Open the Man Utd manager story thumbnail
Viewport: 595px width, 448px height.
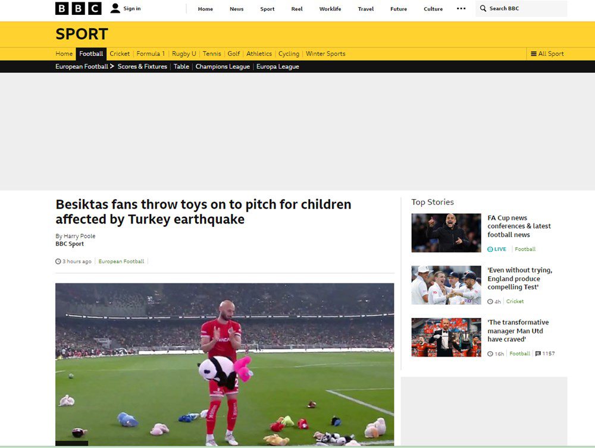[x=446, y=337]
